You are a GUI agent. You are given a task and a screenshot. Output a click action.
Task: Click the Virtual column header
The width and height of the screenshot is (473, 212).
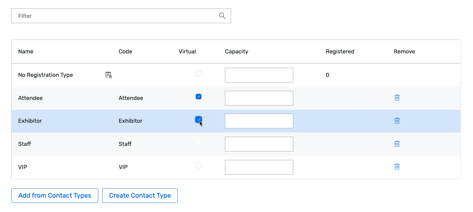pos(188,51)
